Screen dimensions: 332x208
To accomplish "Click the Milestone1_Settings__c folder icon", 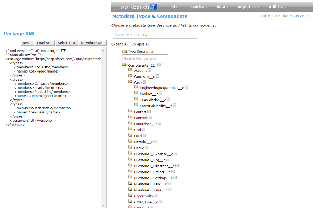I will tap(130, 177).
